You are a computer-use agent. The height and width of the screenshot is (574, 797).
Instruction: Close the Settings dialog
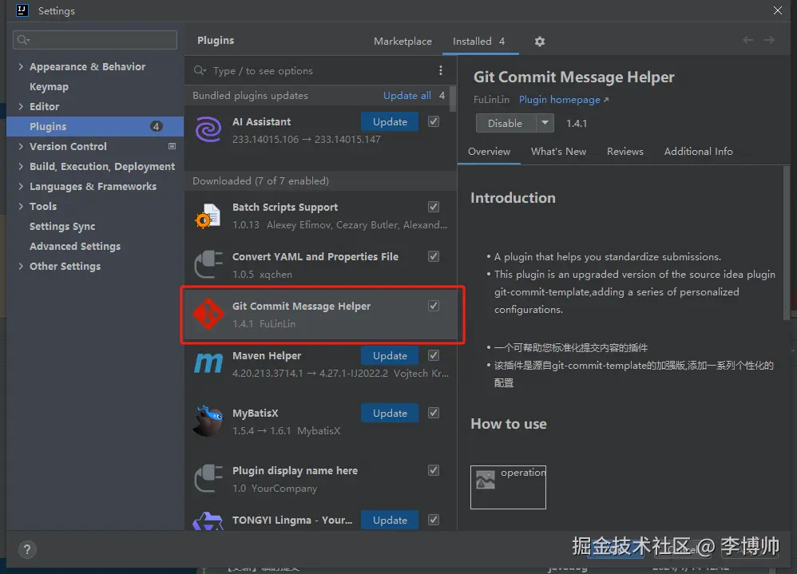[778, 10]
